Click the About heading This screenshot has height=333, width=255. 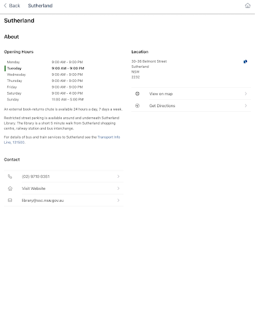click(11, 37)
